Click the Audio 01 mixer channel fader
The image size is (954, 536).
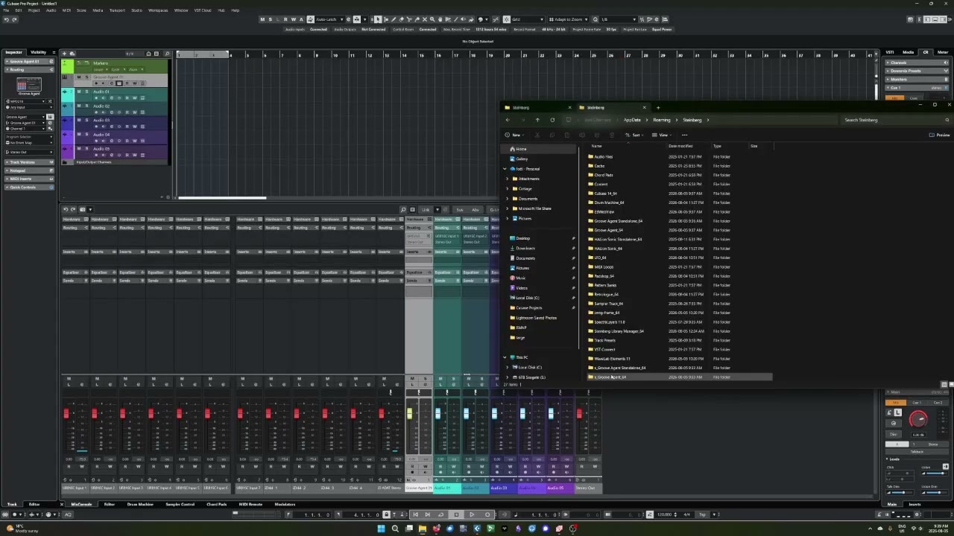click(437, 414)
